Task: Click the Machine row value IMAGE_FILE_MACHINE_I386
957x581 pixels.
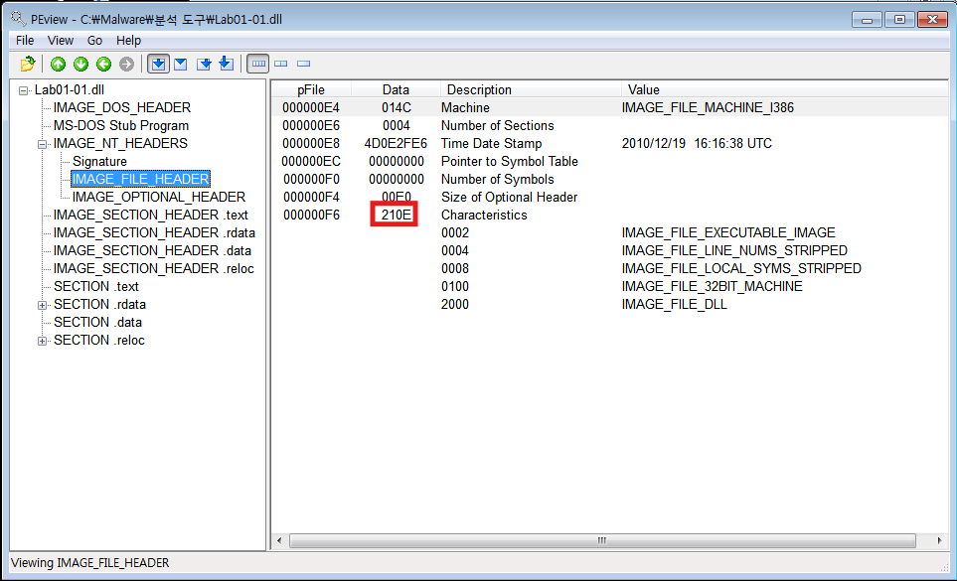Action: pyautogui.click(x=708, y=108)
